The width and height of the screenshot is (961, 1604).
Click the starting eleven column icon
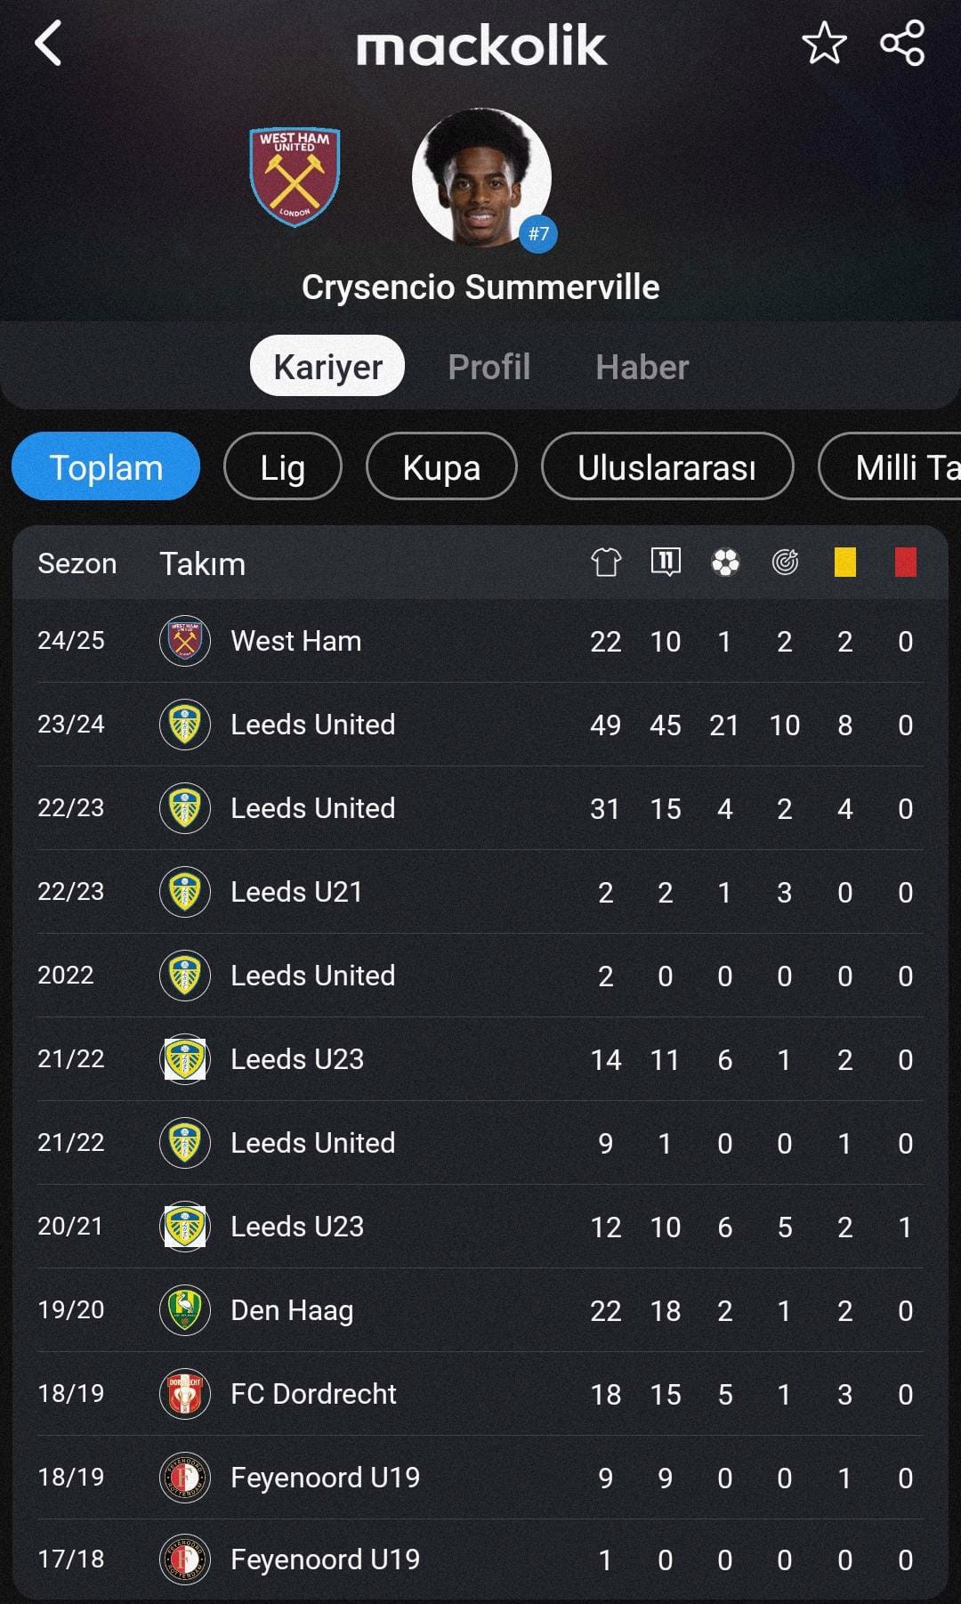pyautogui.click(x=666, y=563)
